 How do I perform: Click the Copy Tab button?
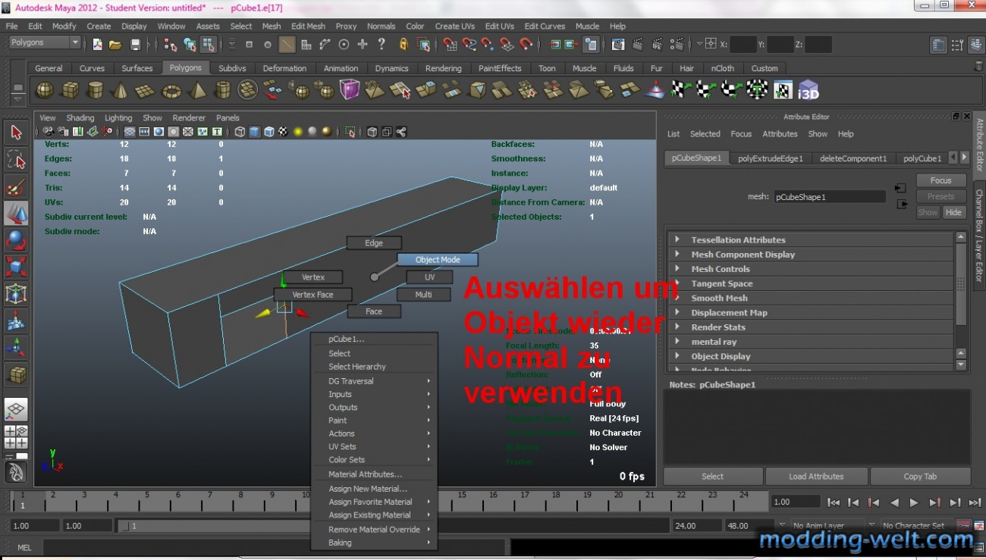[920, 477]
